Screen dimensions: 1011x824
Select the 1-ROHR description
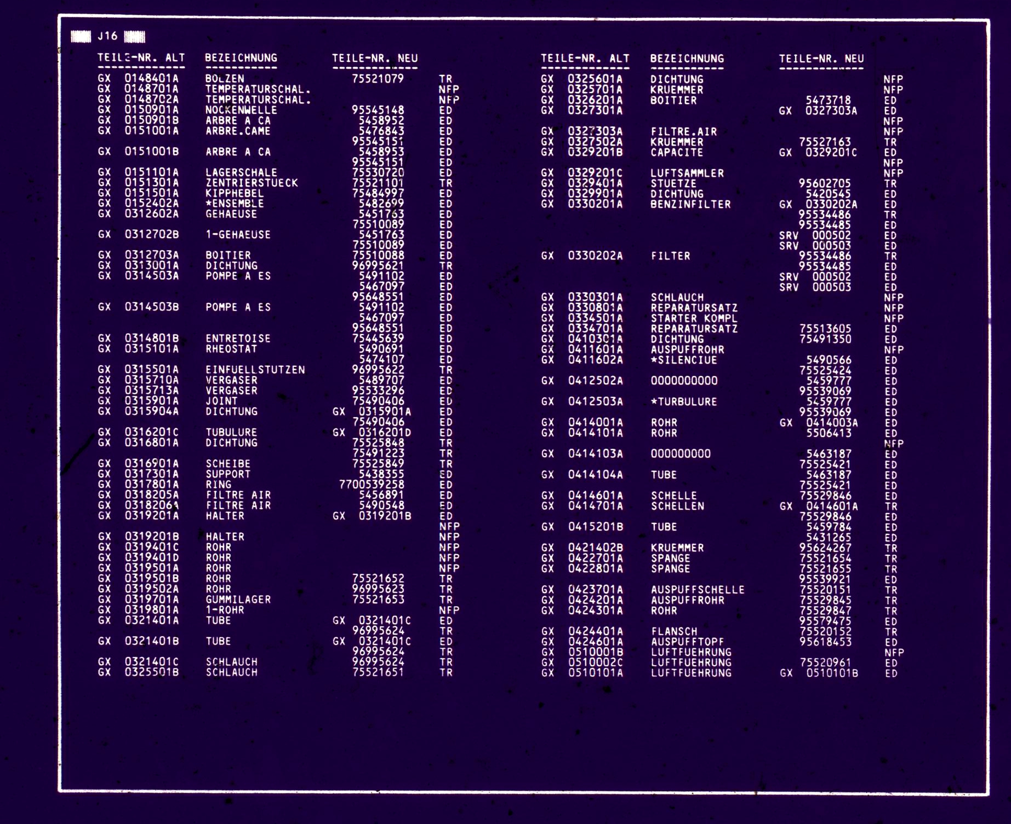click(x=225, y=609)
